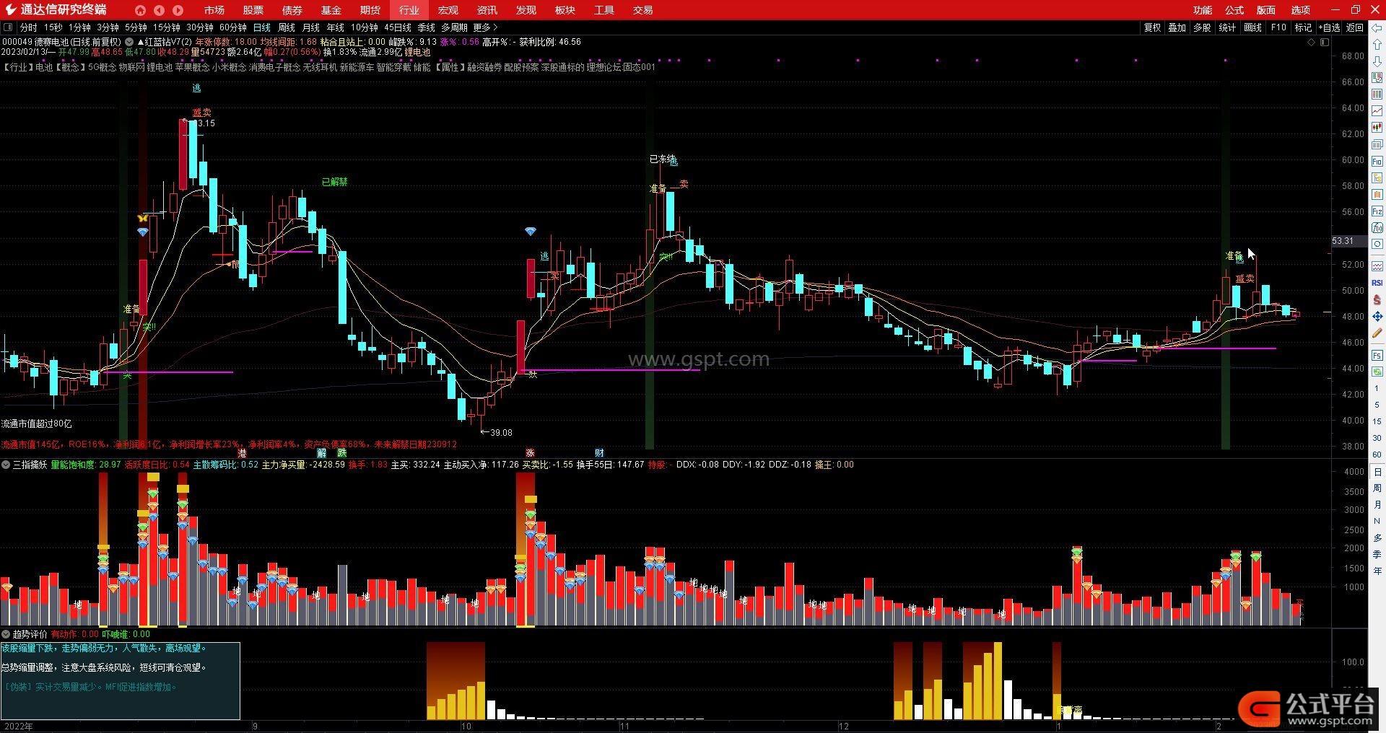Toggle the side panel icon at chart top right
The width and height of the screenshot is (1386, 733).
[1325, 42]
